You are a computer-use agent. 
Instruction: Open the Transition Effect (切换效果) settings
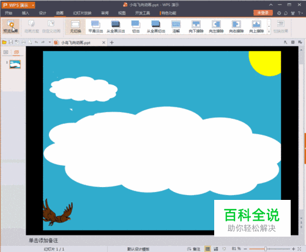point(281,26)
